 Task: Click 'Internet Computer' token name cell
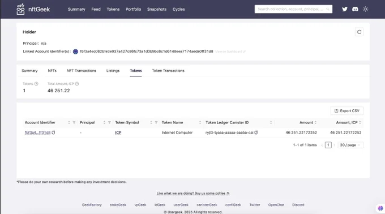[x=177, y=132]
